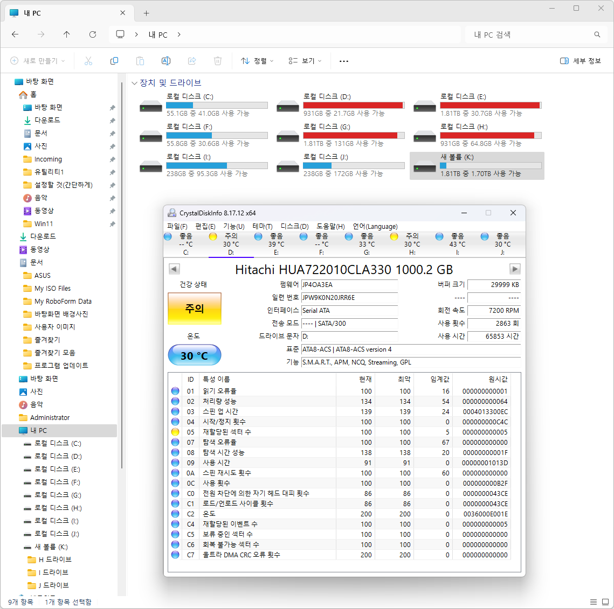Select the 재할당된 섹터 수 attribute row
The image size is (614, 609).
click(340, 432)
